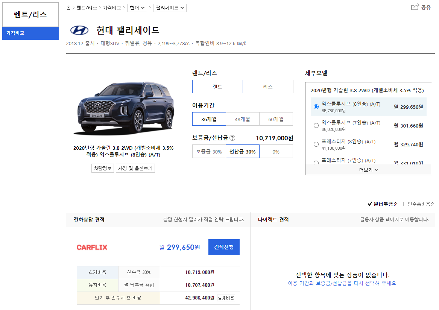Viewport: 439px width, 310px height.
Task: Open the 팰리세이드 model dropdown in breadcrumb
Action: coord(170,8)
